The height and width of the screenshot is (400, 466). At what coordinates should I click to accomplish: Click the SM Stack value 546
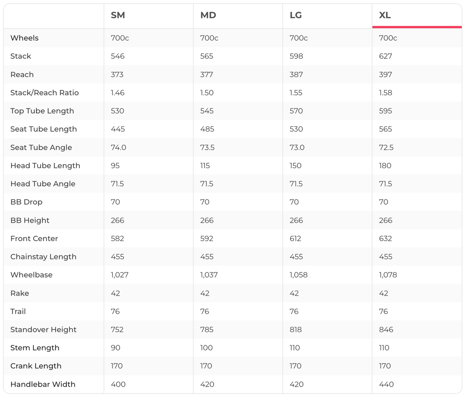click(x=117, y=56)
